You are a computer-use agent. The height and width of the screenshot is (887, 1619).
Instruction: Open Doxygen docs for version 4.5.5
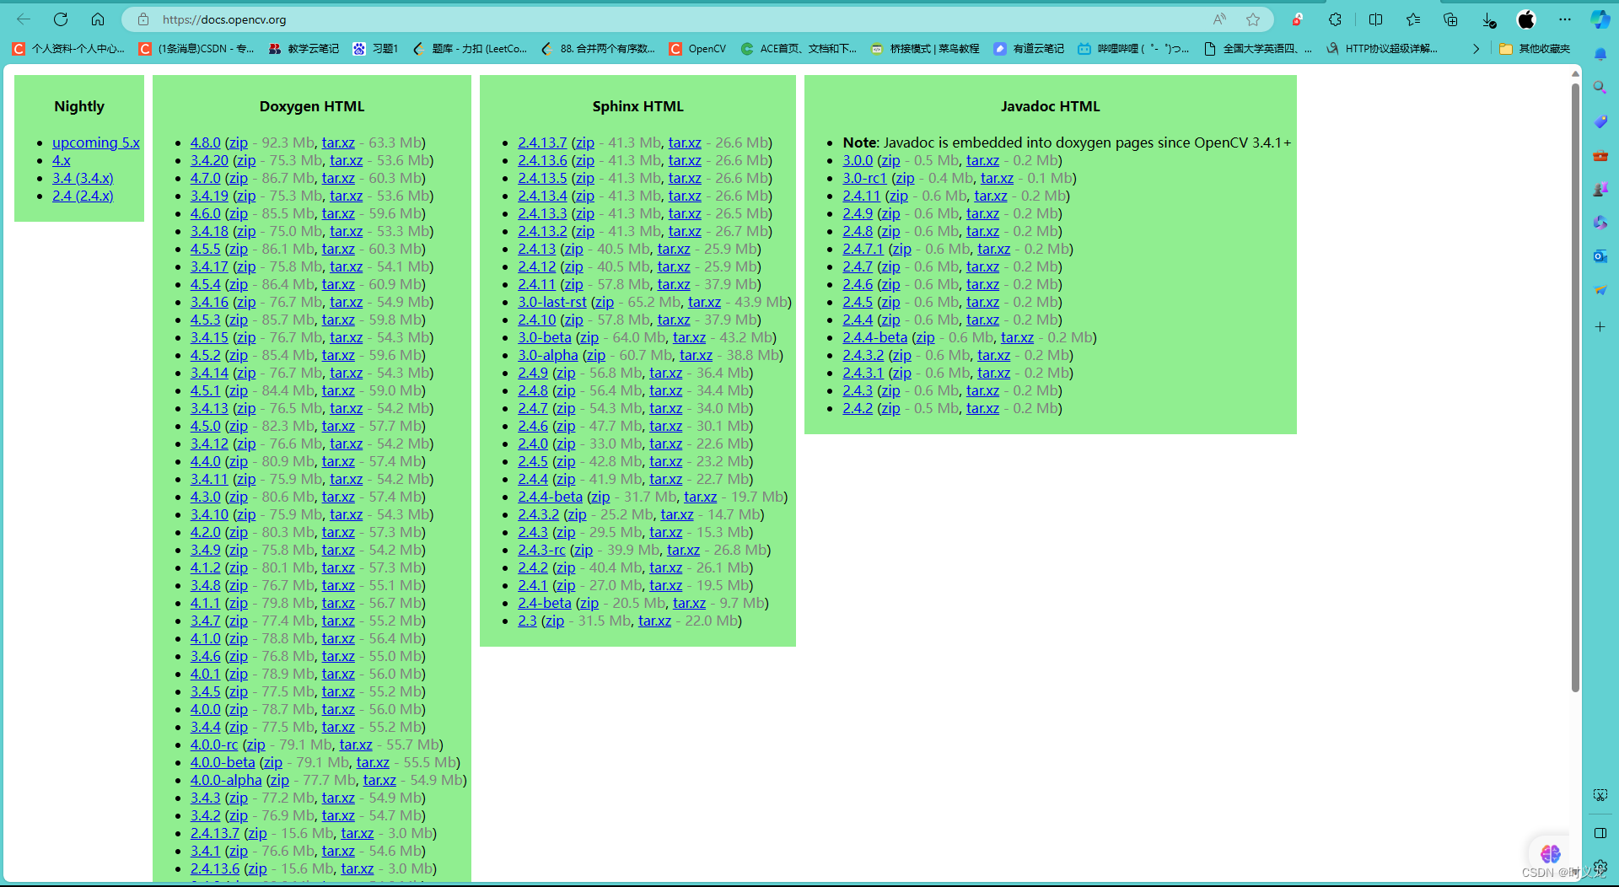pyautogui.click(x=205, y=249)
